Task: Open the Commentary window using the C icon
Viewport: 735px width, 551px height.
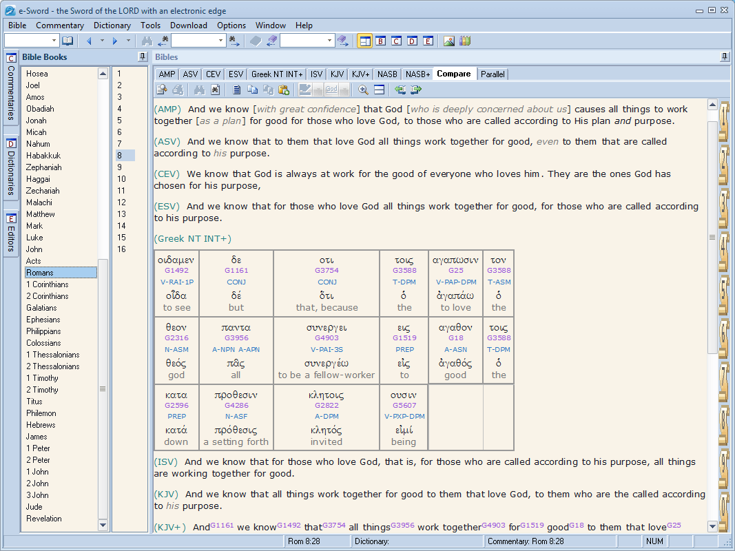Action: coord(396,41)
